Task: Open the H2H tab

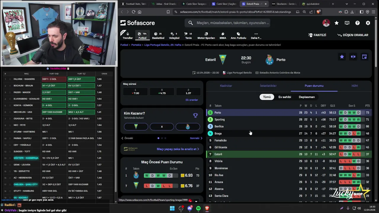Action: [x=354, y=86]
